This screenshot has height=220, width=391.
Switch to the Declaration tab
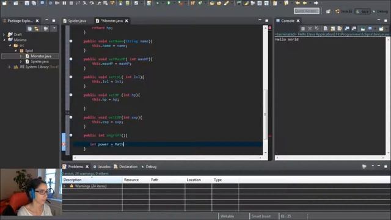tap(126, 167)
